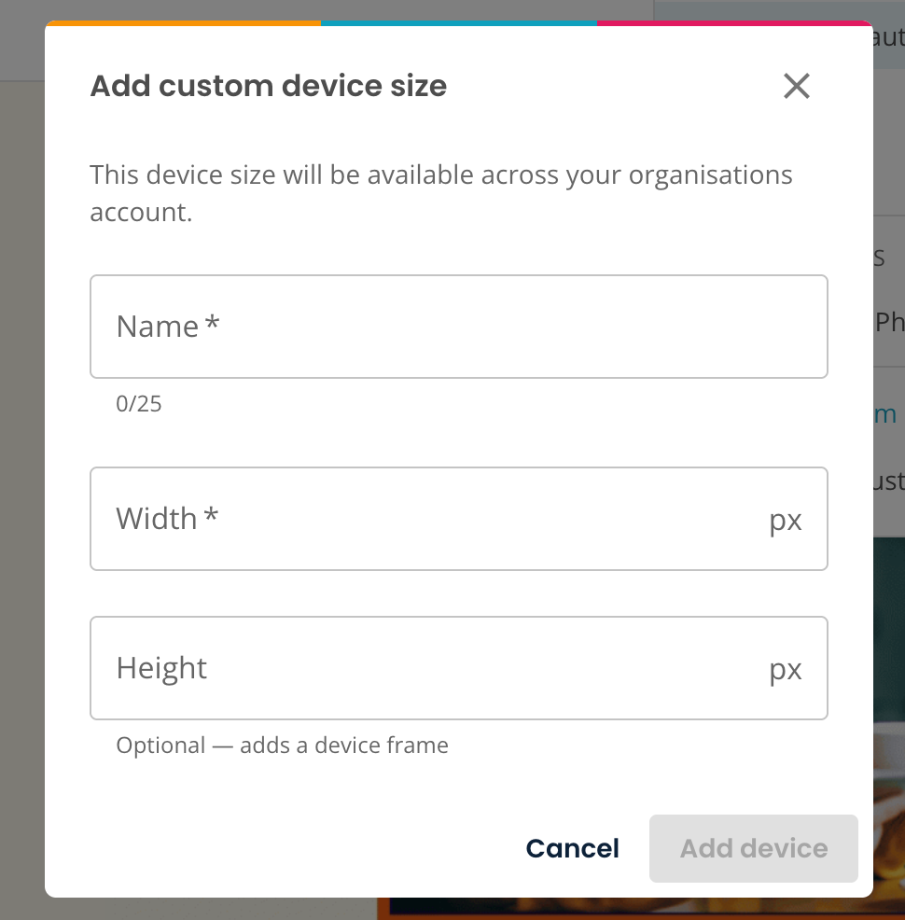Close the Add custom device size dialog
The width and height of the screenshot is (905, 920).
(x=797, y=86)
